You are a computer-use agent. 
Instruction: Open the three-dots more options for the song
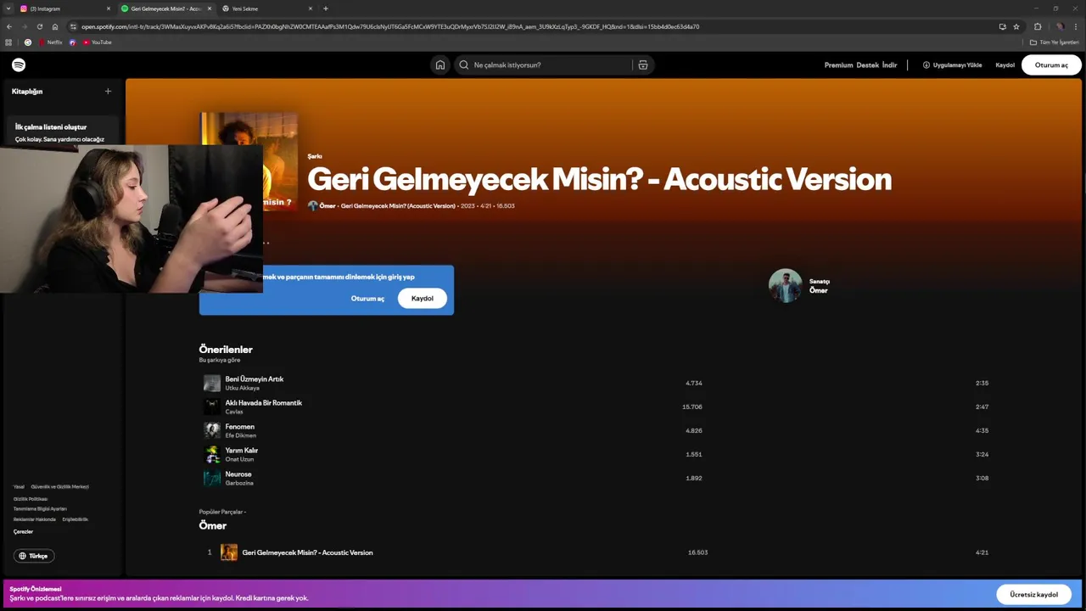(x=266, y=243)
